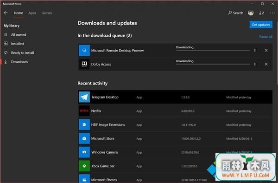Switch to the Apps tab

(x=32, y=13)
